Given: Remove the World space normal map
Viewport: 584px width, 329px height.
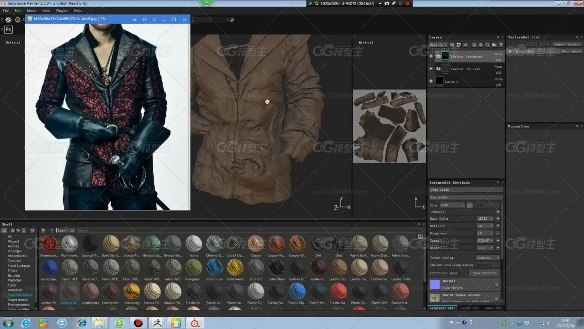Looking at the screenshot, I should (x=497, y=298).
